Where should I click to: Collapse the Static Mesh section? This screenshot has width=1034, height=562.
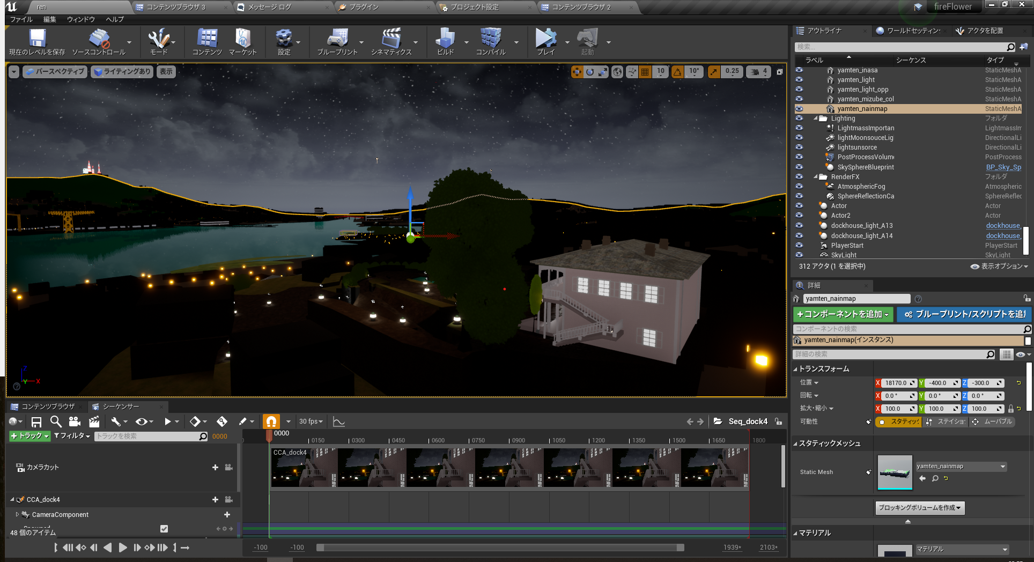tap(795, 443)
